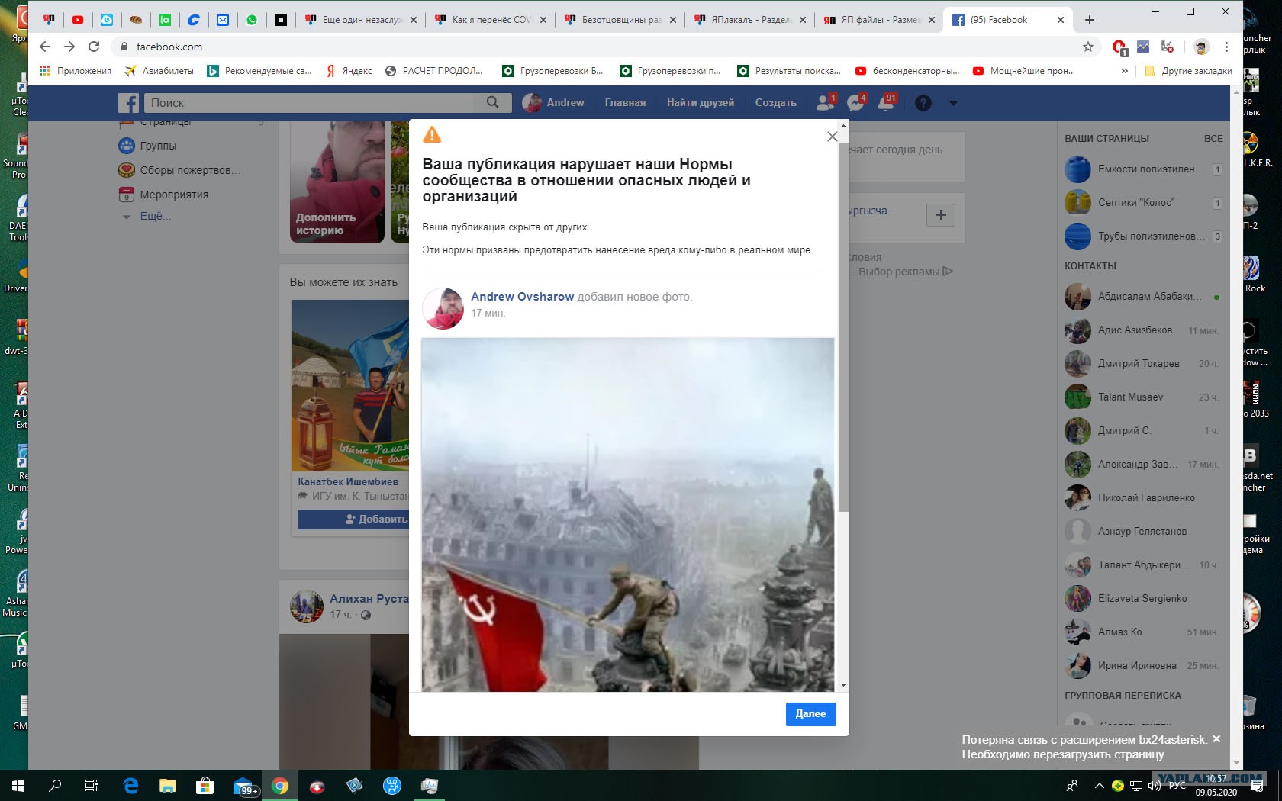Open Приложения bookmarks shortcut
The image size is (1282, 801).
pos(76,71)
